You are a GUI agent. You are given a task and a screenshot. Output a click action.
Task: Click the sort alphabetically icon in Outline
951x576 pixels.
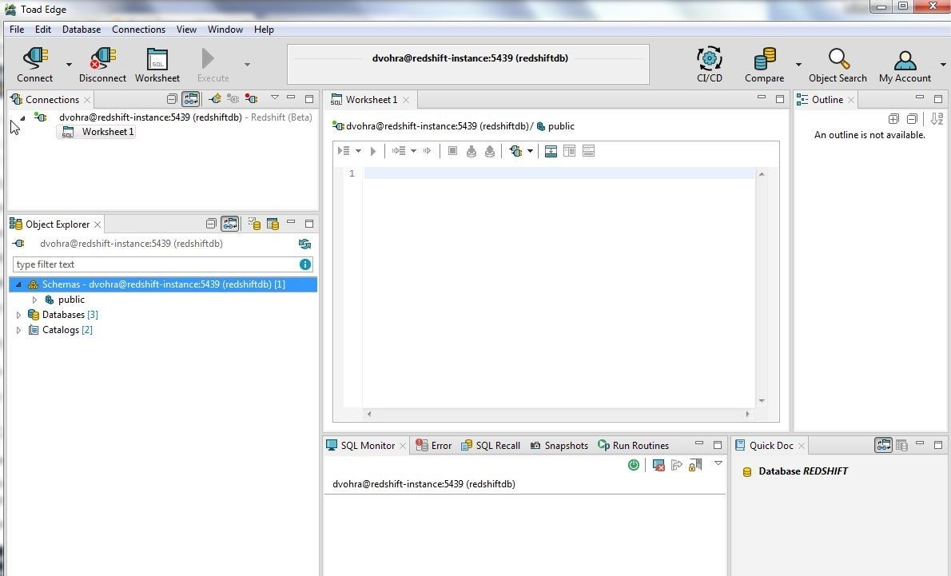[x=937, y=119]
